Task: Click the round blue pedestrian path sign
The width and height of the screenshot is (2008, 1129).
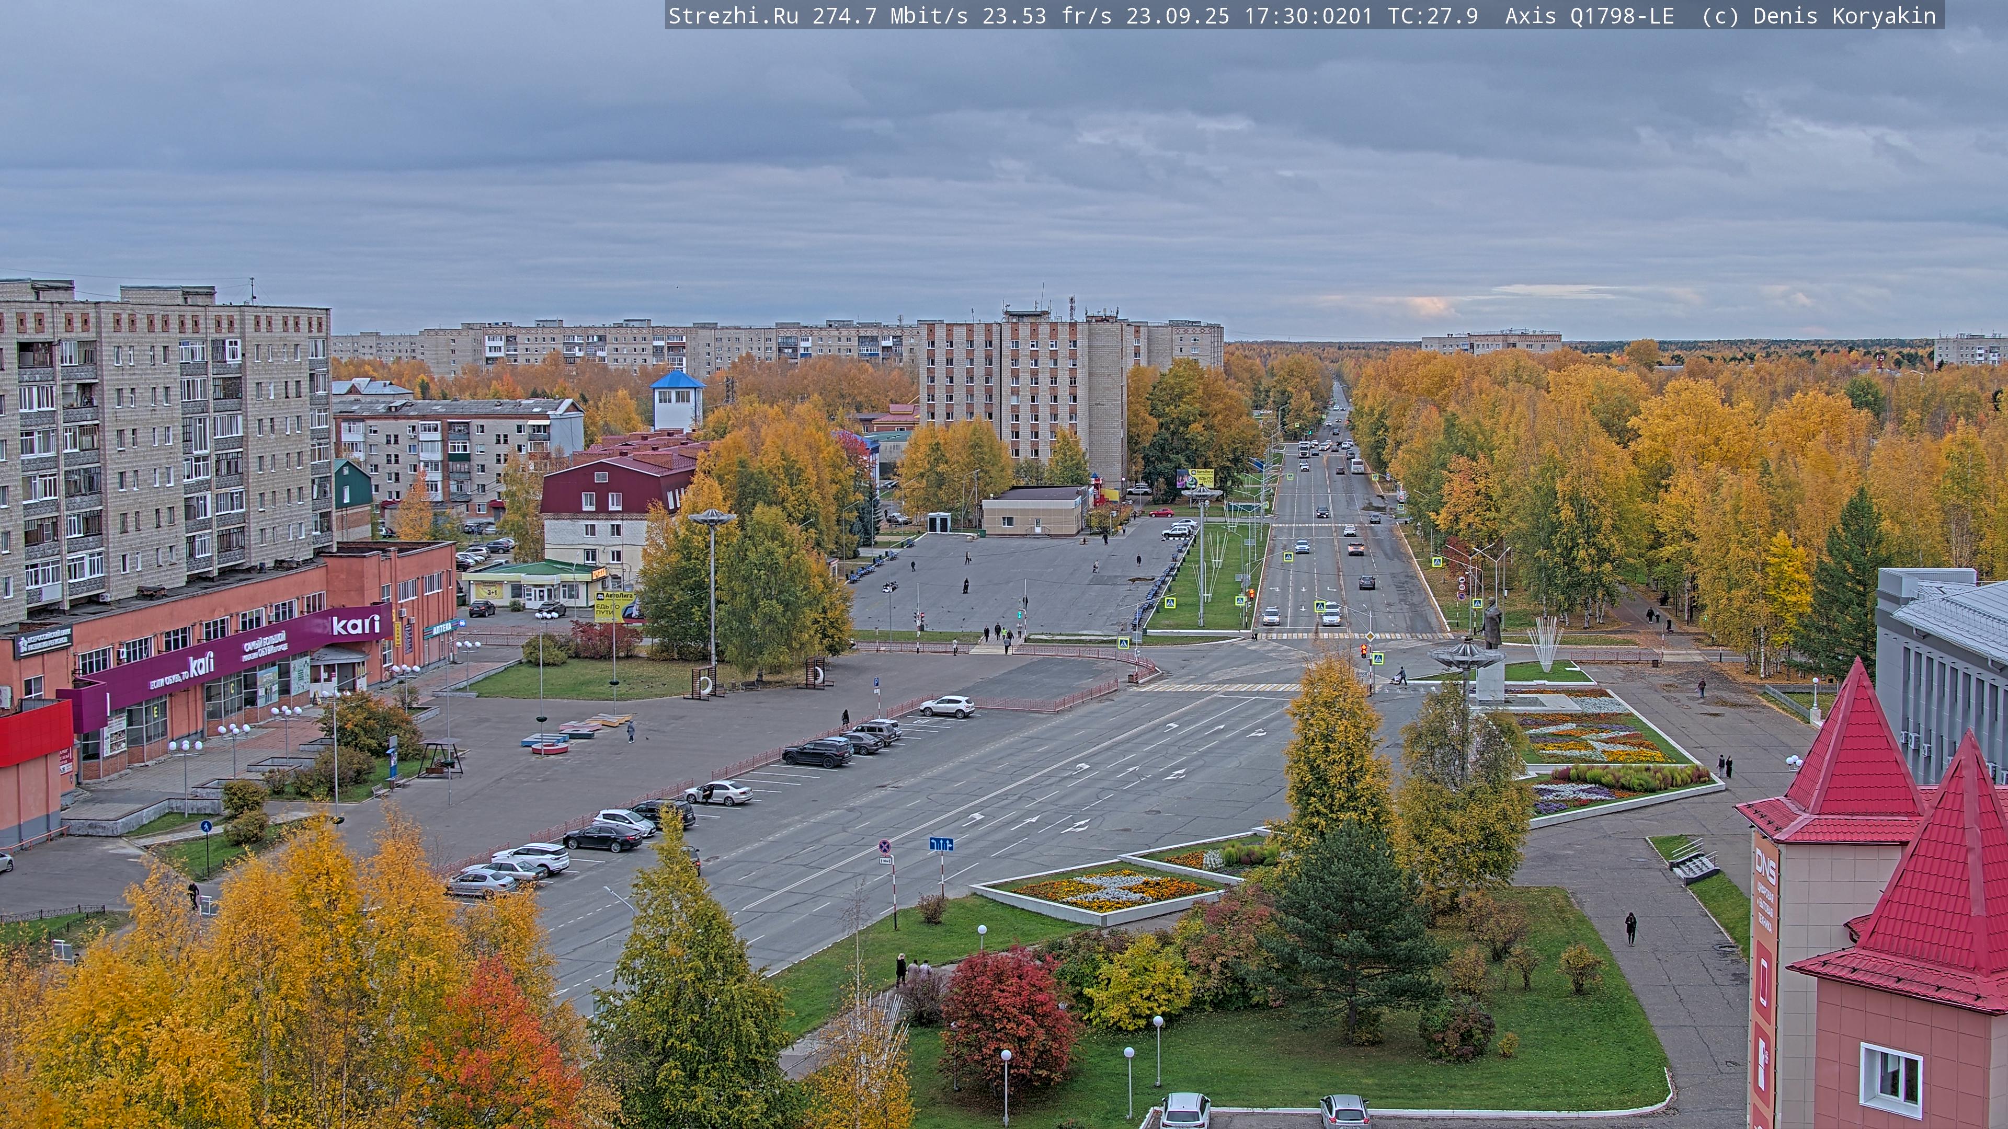Action: tap(206, 826)
